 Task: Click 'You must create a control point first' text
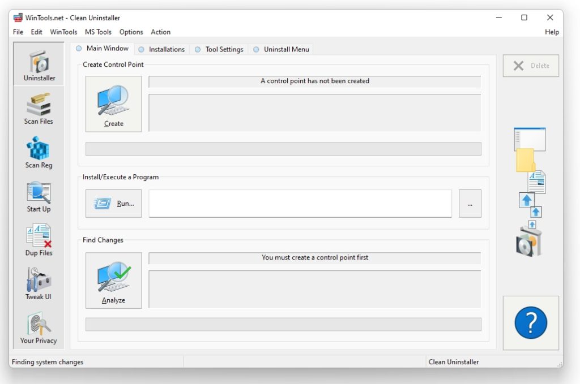[315, 257]
